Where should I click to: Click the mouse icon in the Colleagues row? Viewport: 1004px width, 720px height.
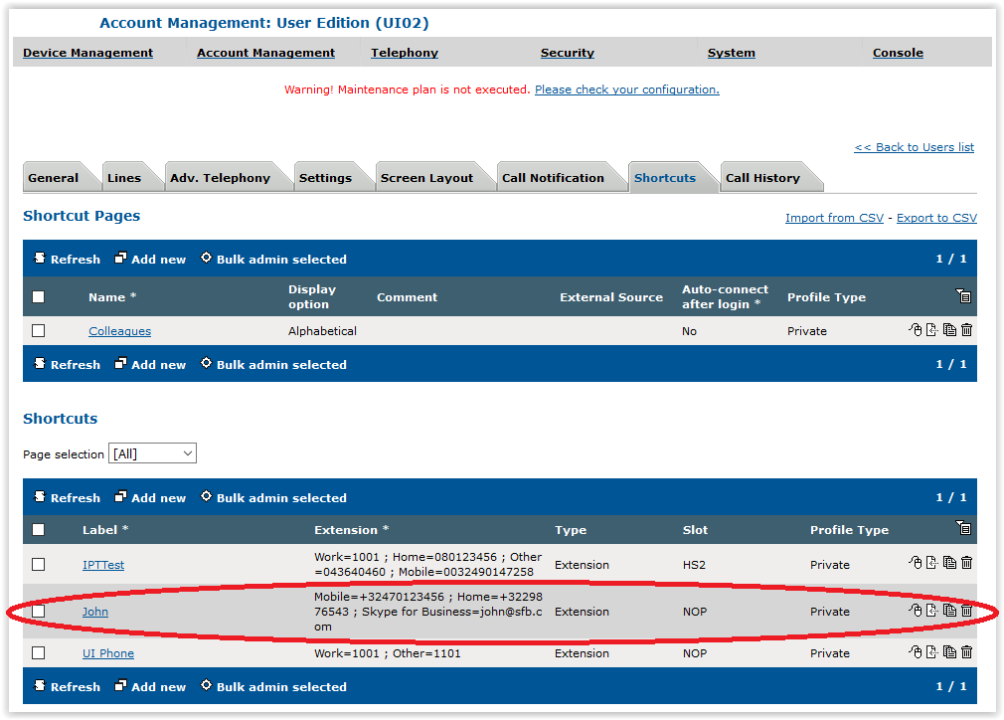point(916,330)
